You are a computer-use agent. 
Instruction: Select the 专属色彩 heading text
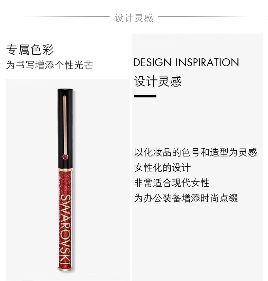(x=30, y=50)
